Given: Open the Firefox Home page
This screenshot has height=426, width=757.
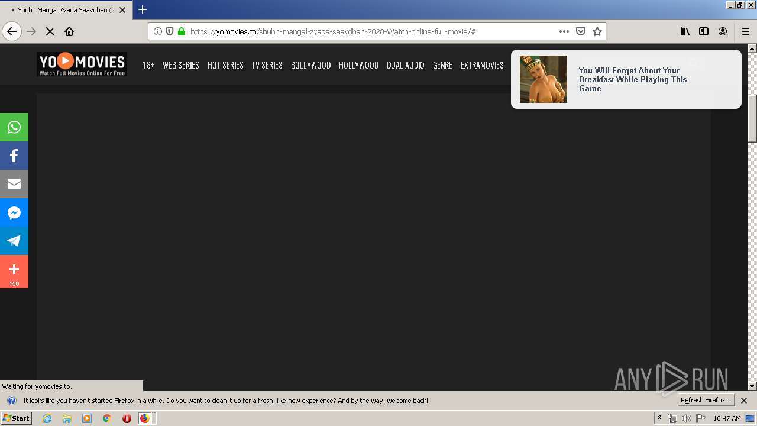Looking at the screenshot, I should pos(69,31).
